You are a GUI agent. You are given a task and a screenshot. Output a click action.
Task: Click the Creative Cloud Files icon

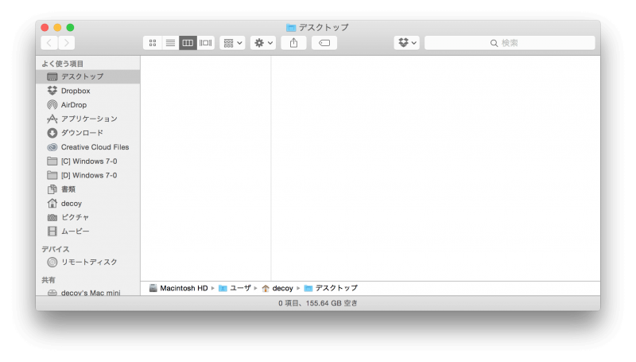[x=52, y=147]
